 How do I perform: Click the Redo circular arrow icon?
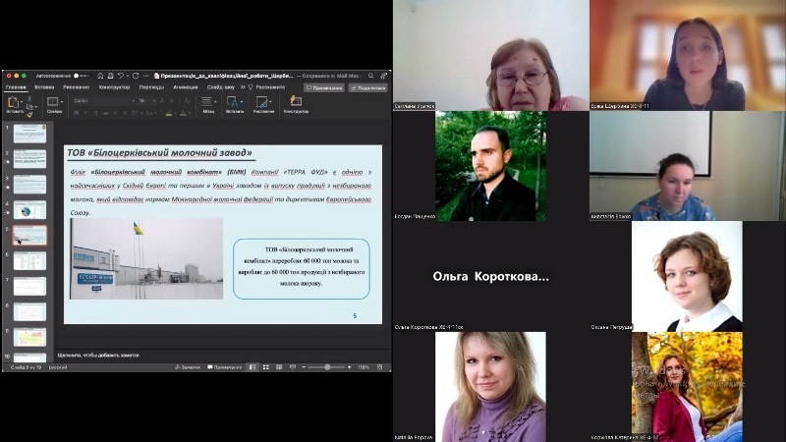(x=136, y=76)
